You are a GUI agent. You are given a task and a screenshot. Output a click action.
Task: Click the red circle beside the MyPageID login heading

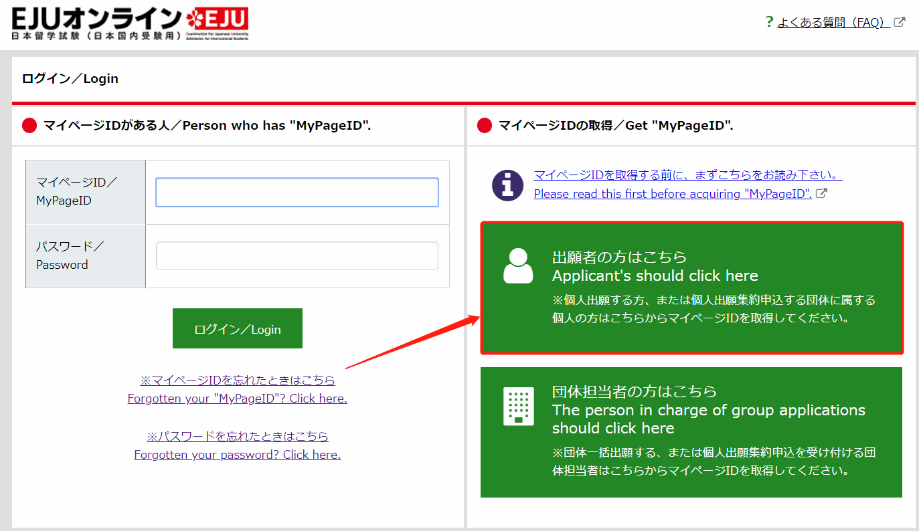(28, 125)
